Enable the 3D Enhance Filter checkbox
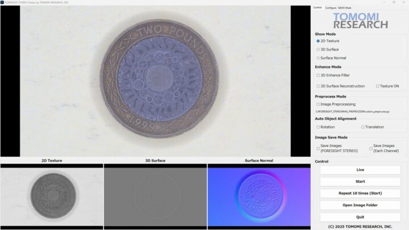Viewport: 409px width, 230px height. click(x=318, y=75)
